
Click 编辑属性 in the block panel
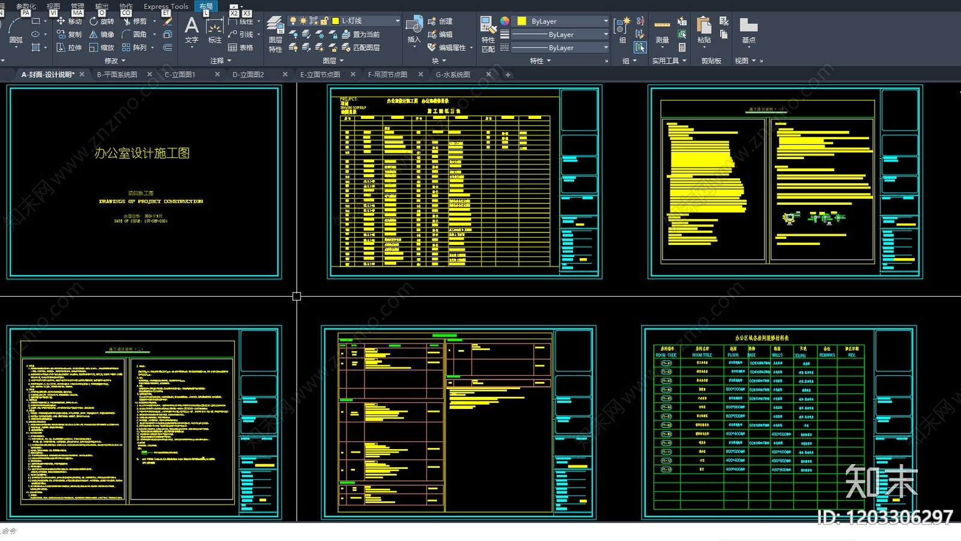(x=447, y=47)
